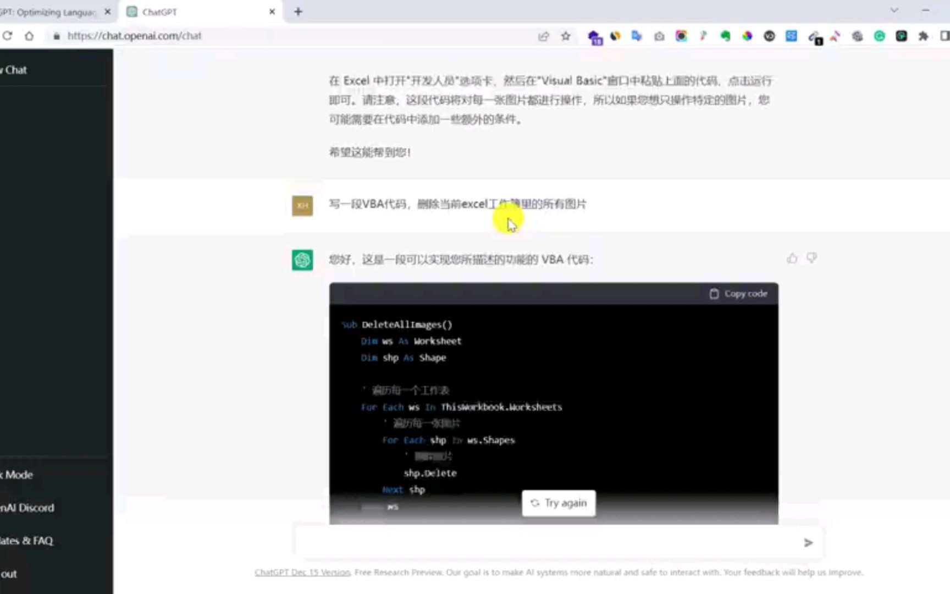Open the green Evernote elephant extension
This screenshot has height=594, width=950.
(725, 36)
